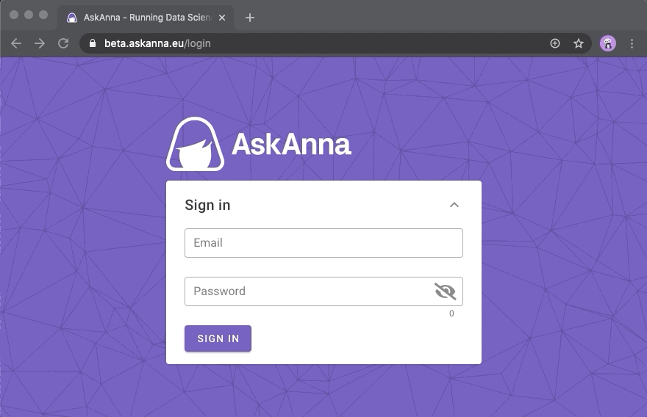
Task: Click the AskAnna wordmark text
Action: point(291,144)
